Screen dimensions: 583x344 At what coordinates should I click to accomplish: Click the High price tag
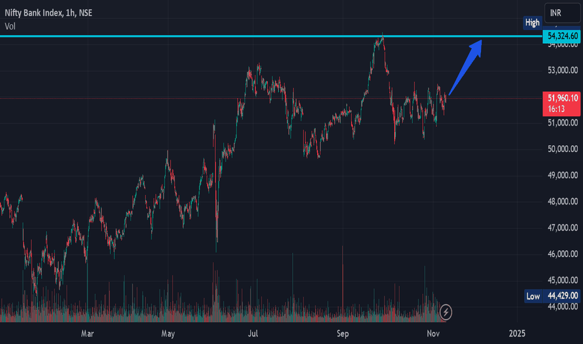pos(532,23)
